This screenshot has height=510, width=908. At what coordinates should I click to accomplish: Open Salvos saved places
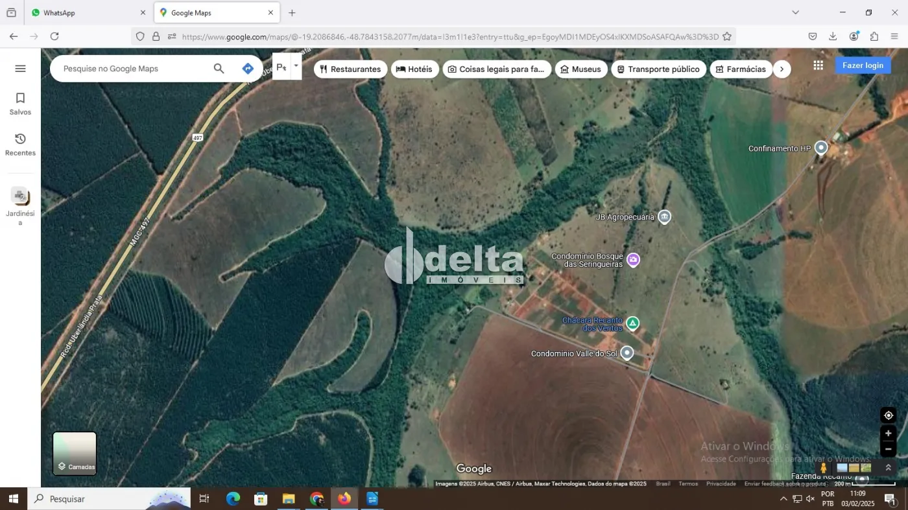click(20, 104)
